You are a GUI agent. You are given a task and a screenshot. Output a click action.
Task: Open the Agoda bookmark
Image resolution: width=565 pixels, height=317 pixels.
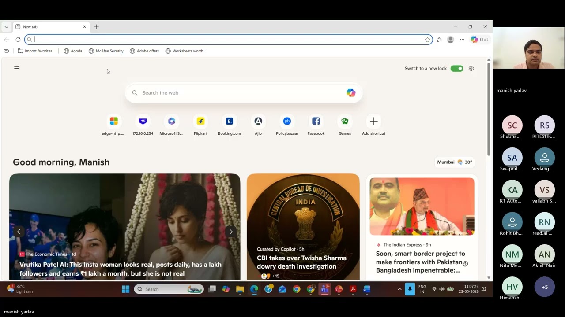pos(73,51)
